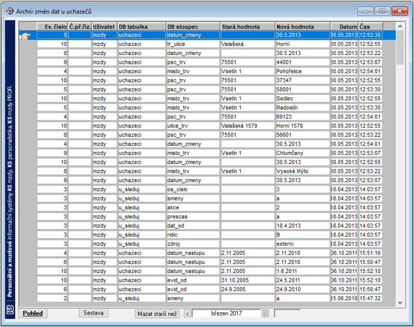Click the 44001 postal code cell
The height and width of the screenshot is (327, 414).
(x=303, y=62)
